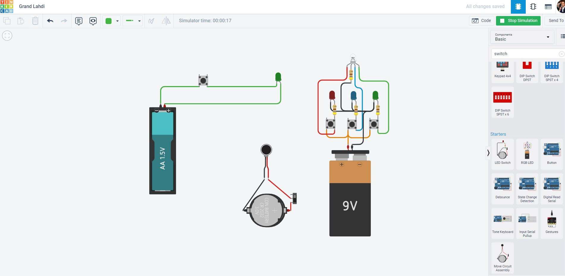
Task: Click the Stop Simulation button
Action: click(x=518, y=20)
